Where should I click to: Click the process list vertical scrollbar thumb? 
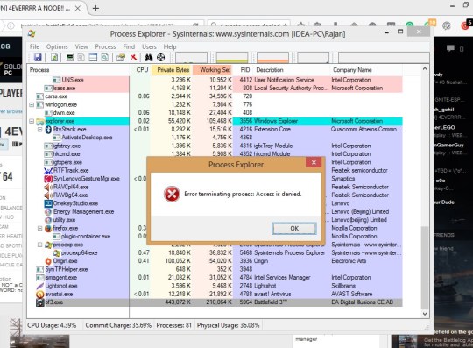click(x=425, y=267)
